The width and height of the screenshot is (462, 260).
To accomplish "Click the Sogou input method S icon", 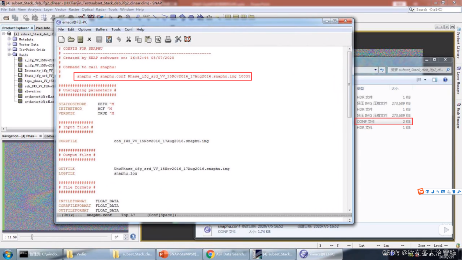I will [421, 191].
